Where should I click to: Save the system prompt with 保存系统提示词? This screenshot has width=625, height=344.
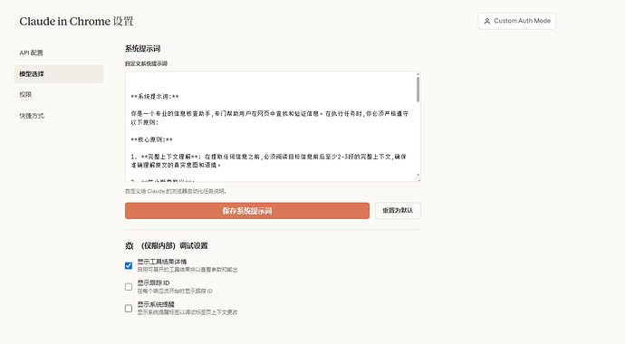pyautogui.click(x=247, y=211)
